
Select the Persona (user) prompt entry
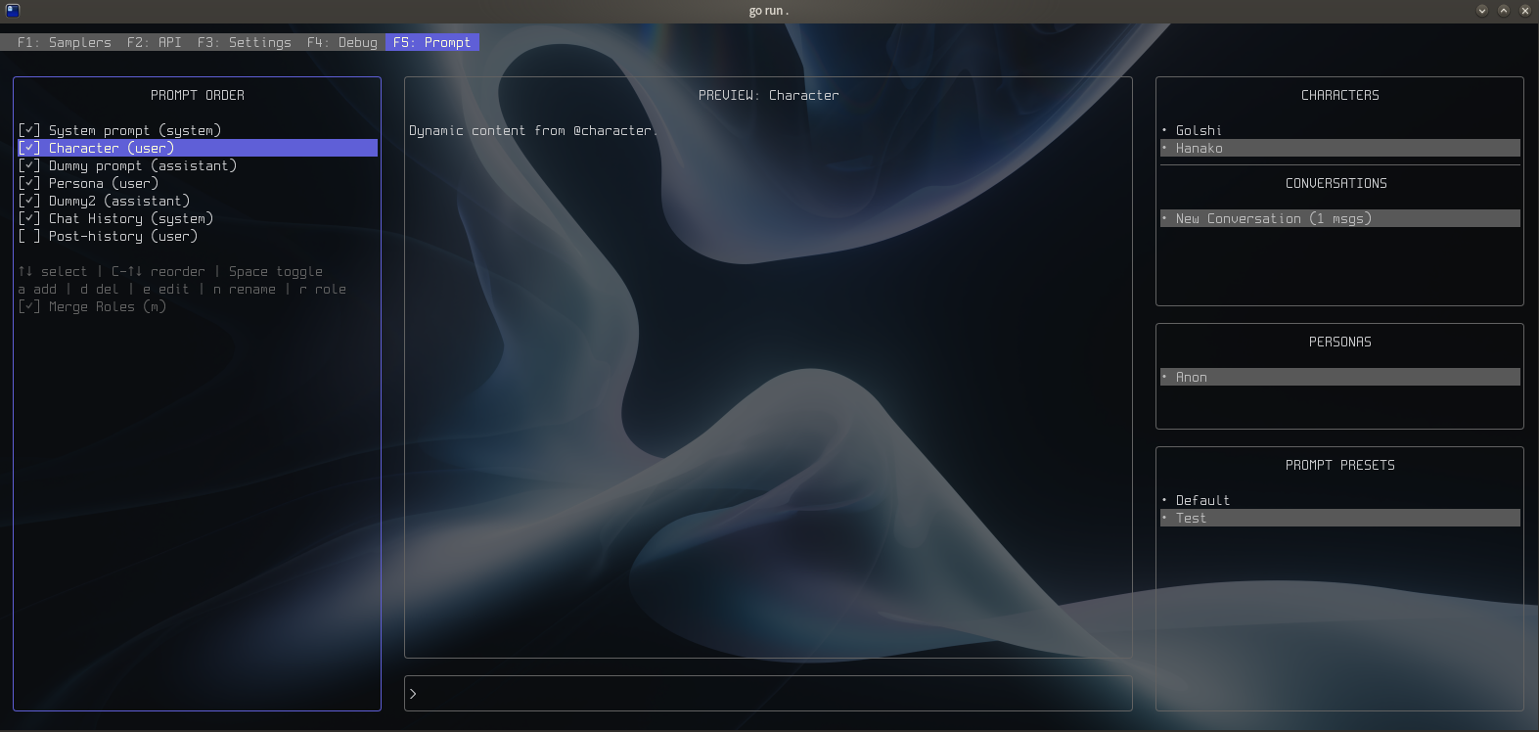click(198, 183)
